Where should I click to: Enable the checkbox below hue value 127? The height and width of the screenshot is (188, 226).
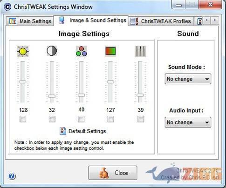(x=111, y=119)
